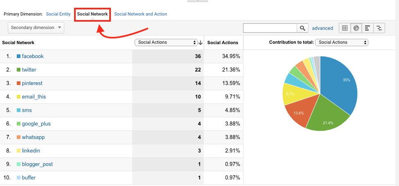Click the 34.95% value for facebook

(x=231, y=56)
